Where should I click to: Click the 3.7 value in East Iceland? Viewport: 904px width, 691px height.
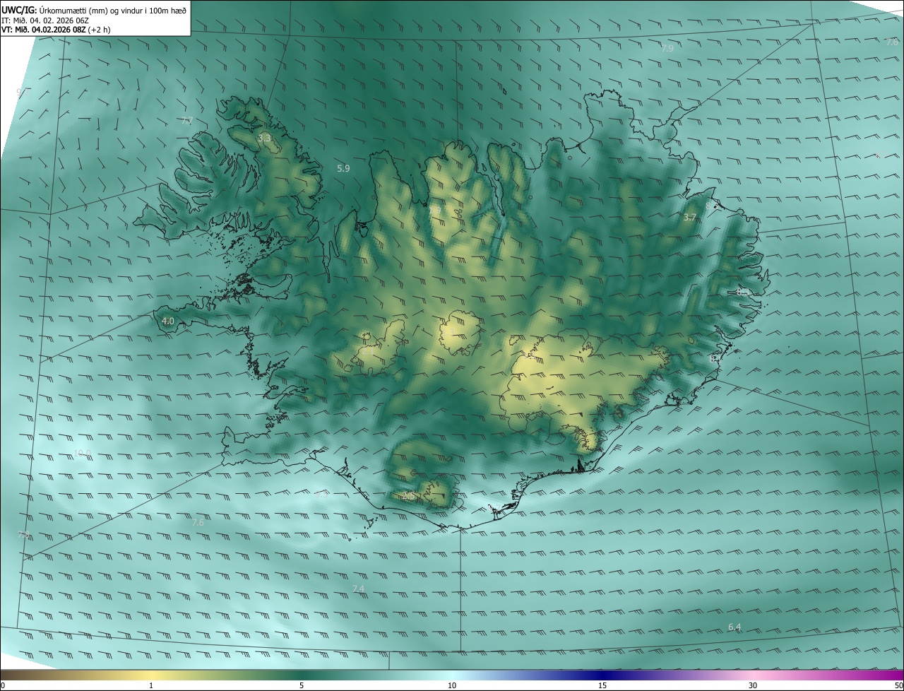point(690,218)
